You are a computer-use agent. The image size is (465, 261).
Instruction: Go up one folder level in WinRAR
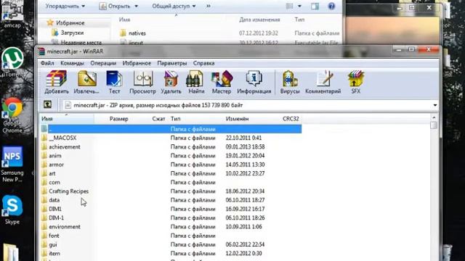point(47,104)
